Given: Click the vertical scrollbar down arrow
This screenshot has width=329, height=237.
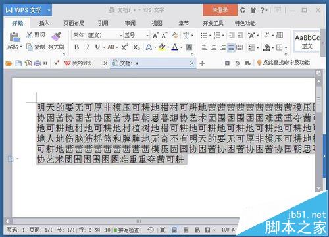Looking at the screenshot, I should tap(318, 188).
